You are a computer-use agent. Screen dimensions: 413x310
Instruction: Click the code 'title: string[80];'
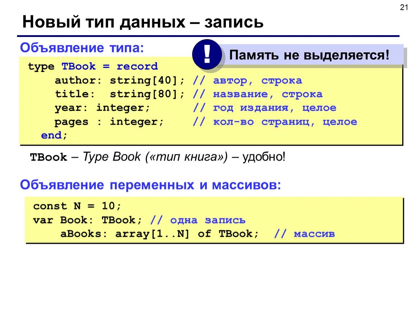tap(120, 94)
